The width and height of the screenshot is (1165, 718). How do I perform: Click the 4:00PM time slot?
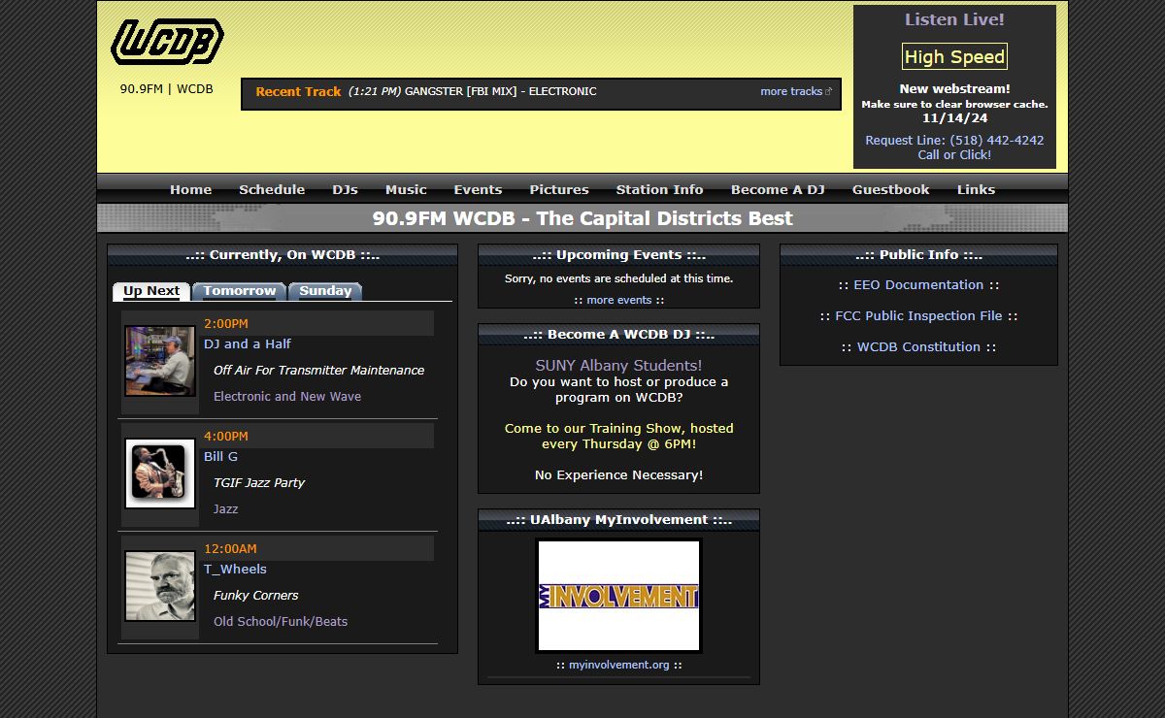click(226, 436)
